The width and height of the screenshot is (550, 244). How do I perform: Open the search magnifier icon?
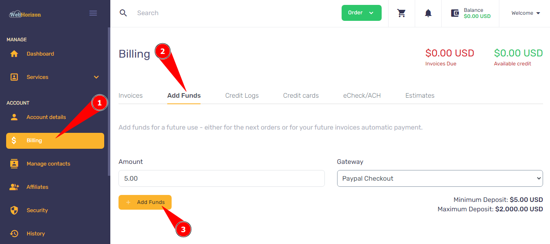click(x=123, y=13)
